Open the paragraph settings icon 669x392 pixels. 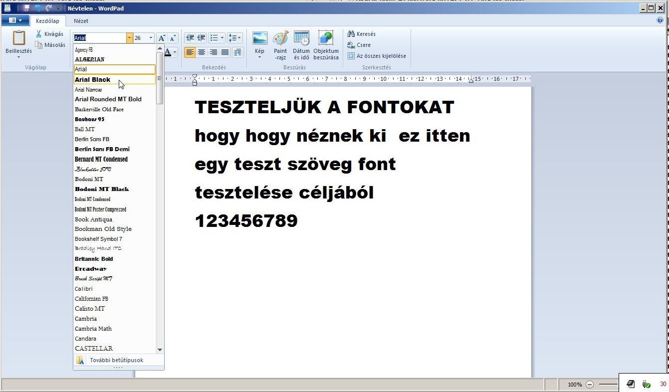(237, 52)
